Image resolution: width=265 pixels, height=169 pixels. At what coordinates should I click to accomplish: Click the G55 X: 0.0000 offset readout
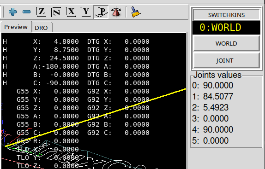point(48,91)
